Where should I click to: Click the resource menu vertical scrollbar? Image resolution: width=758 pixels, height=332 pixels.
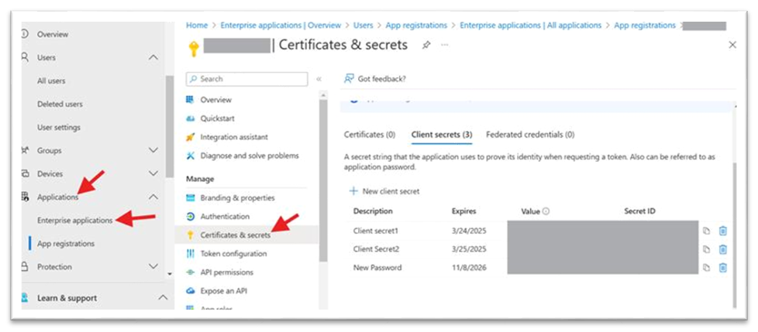(323, 180)
